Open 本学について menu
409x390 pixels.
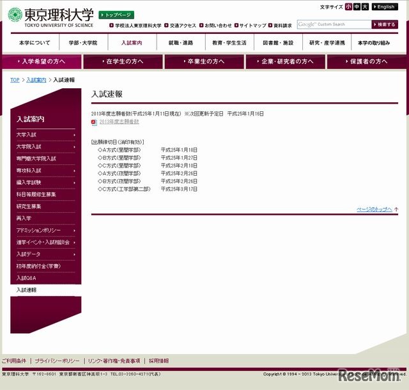35,43
